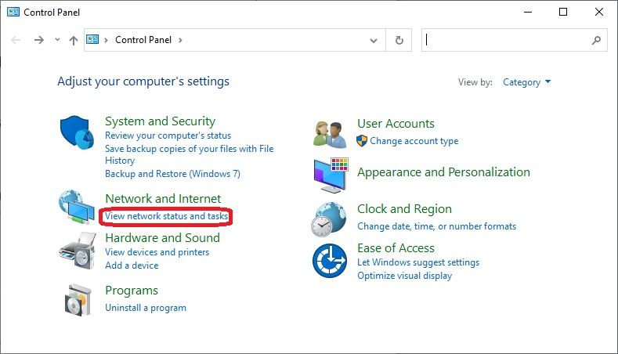Image resolution: width=618 pixels, height=354 pixels.
Task: Click Add a device link
Action: coord(132,265)
